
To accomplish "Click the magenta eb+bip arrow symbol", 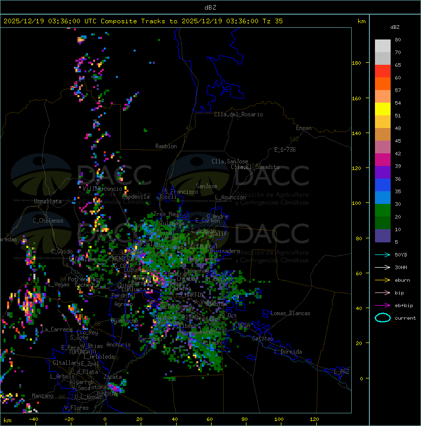I will (x=383, y=306).
